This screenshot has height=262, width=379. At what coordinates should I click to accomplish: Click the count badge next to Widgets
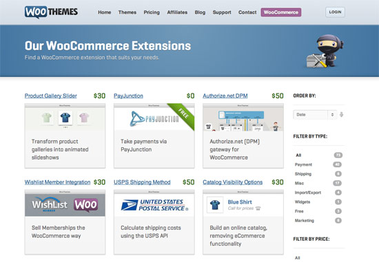tap(338, 202)
